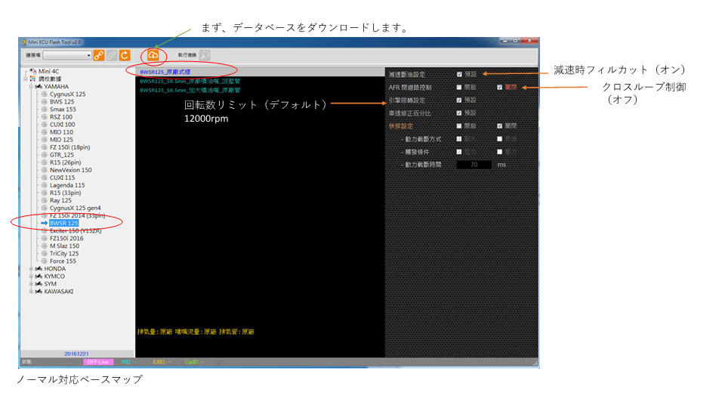
Task: Click the HONDA motorcycle icon
Action: [x=39, y=269]
